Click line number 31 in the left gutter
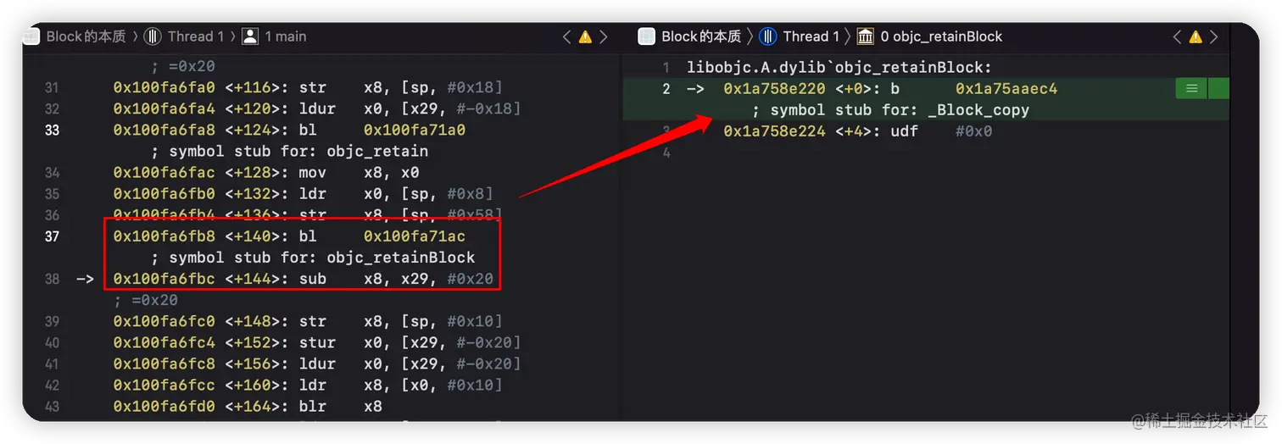 [52, 88]
